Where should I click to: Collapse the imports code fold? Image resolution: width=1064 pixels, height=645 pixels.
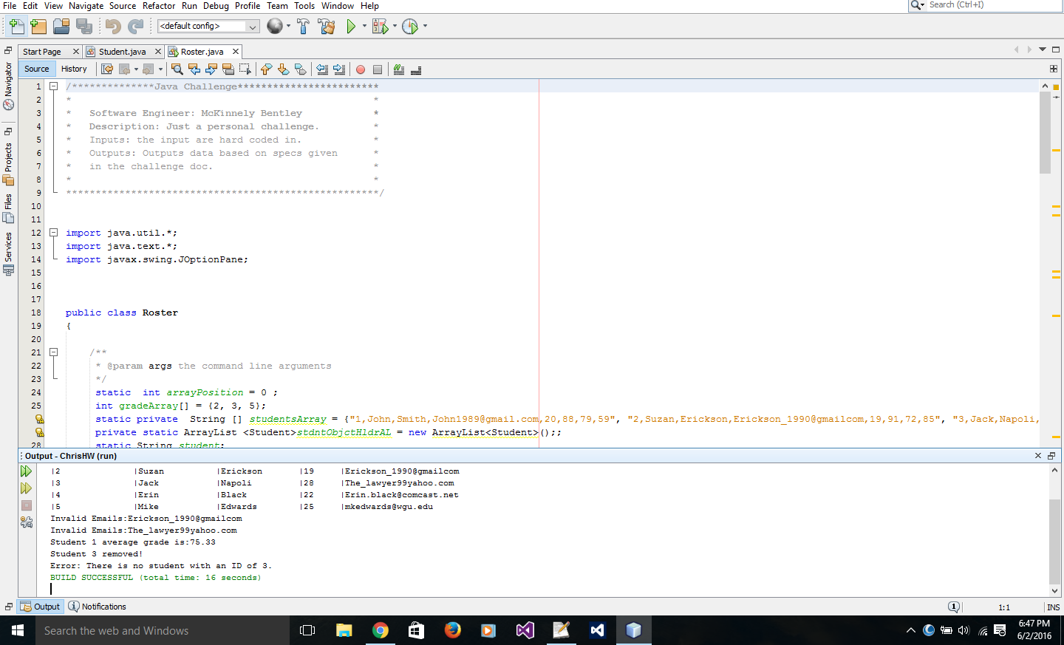click(x=54, y=233)
